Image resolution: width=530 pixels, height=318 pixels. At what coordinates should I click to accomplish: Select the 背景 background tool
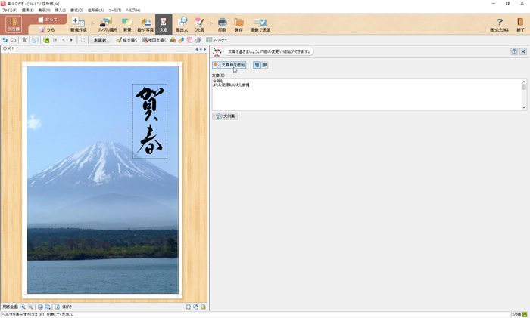pos(127,24)
